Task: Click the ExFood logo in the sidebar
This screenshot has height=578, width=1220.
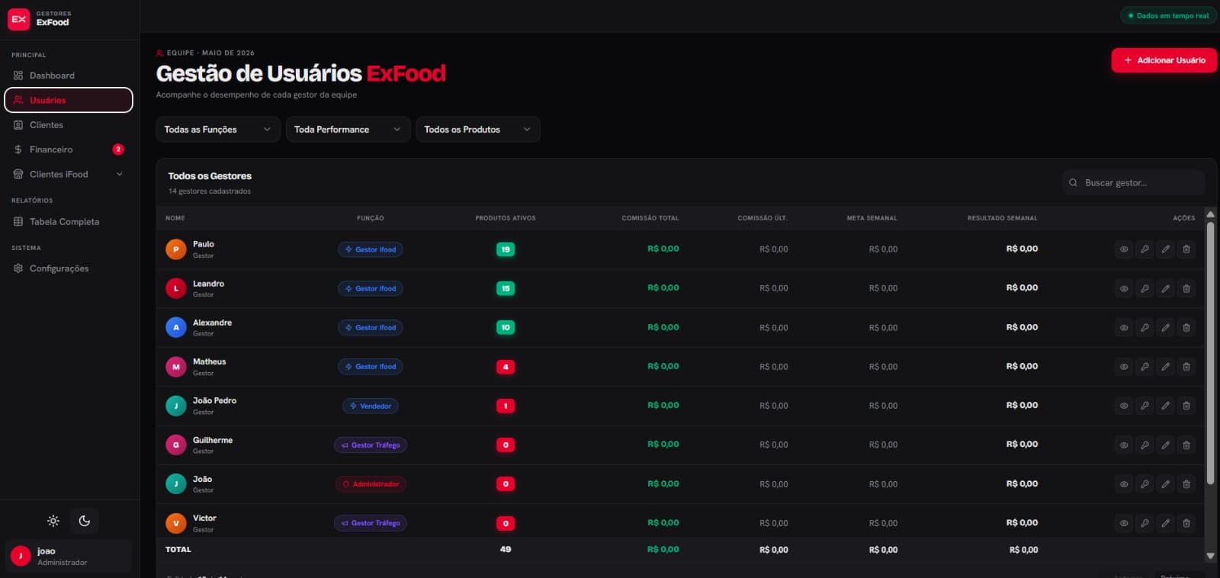Action: point(19,19)
